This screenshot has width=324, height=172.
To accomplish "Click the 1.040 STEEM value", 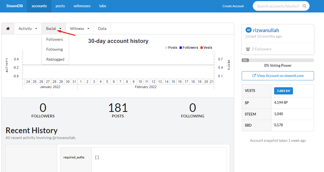I will [279, 114].
